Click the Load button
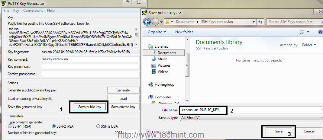Screen dimensions: 323x140 123,98
